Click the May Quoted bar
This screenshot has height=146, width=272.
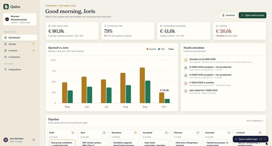coord(65,93)
